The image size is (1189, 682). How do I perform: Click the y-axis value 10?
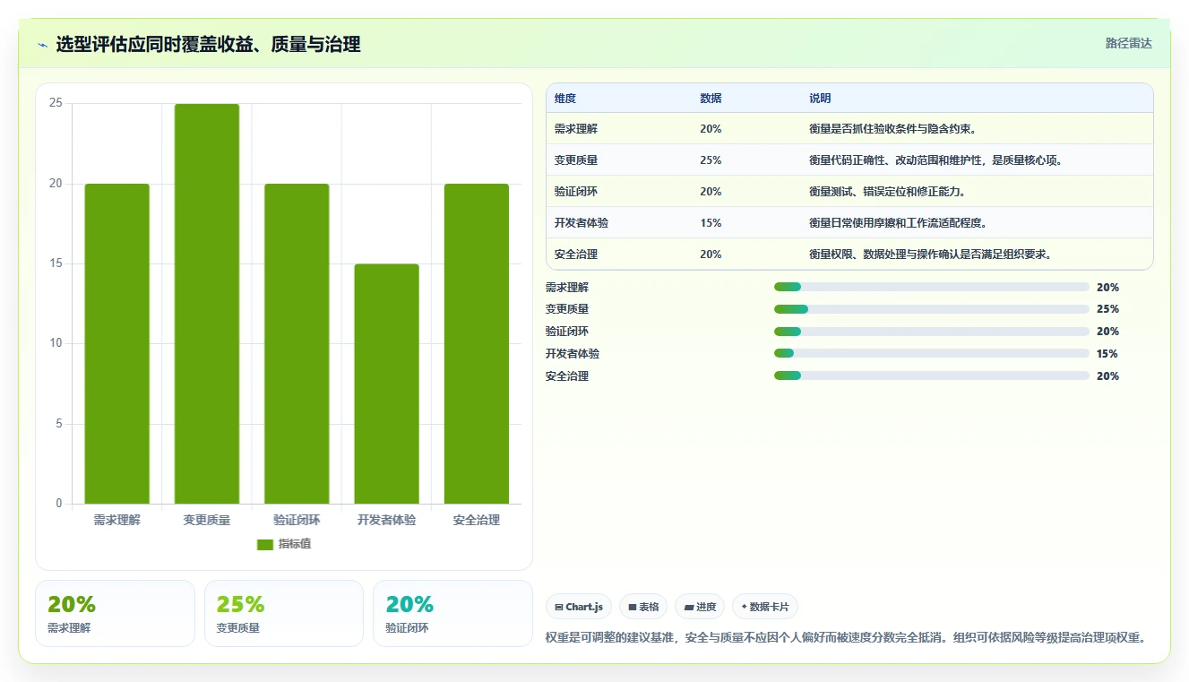coord(56,343)
